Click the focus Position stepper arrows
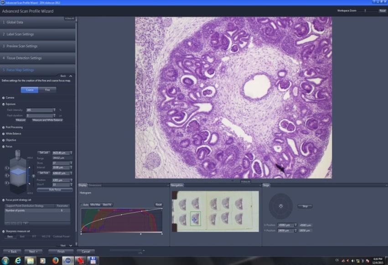Screen dimensions: 388x265 71,180
